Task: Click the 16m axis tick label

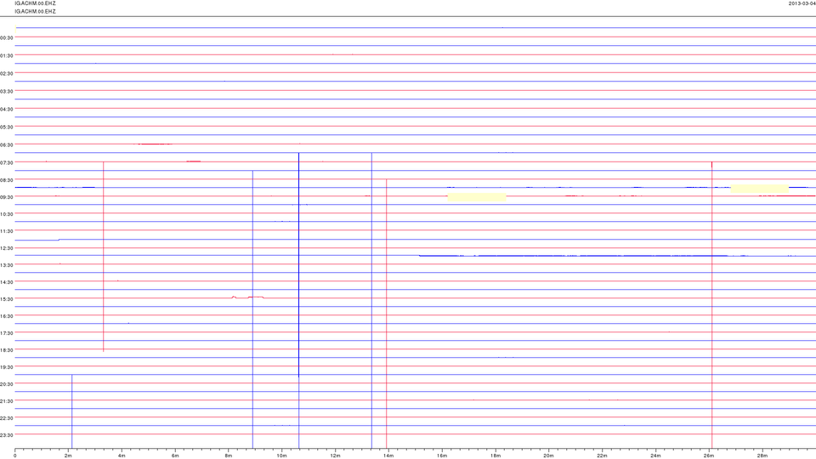Action: 442,456
